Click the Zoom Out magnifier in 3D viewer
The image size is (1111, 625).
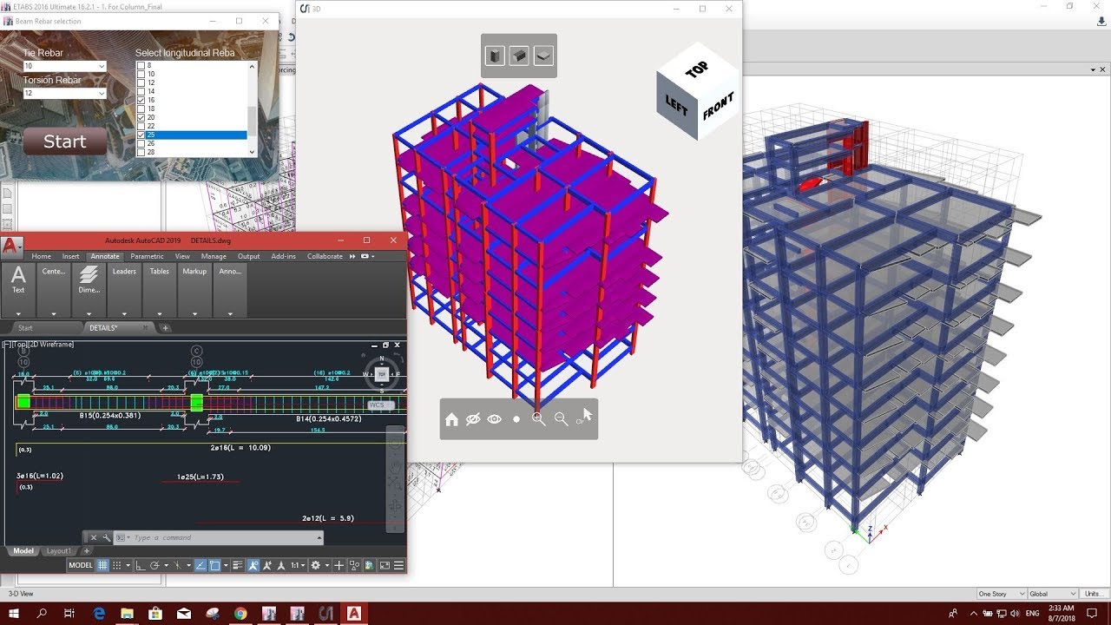(562, 419)
